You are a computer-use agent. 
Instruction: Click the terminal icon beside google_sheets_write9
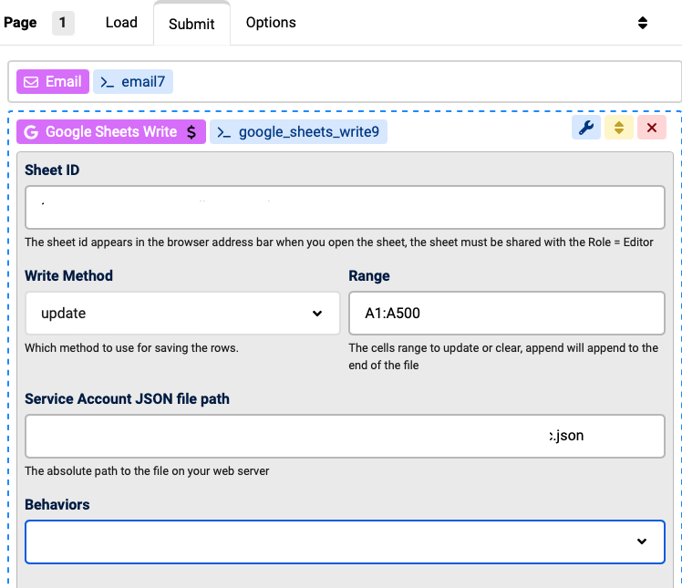(x=224, y=132)
